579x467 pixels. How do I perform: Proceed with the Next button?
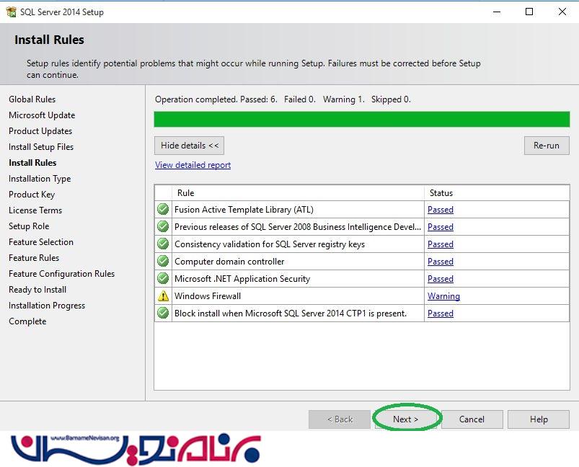coord(405,419)
